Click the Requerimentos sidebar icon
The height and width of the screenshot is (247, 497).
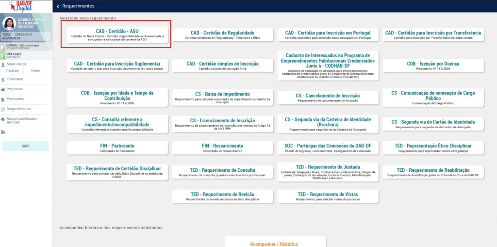(3, 109)
